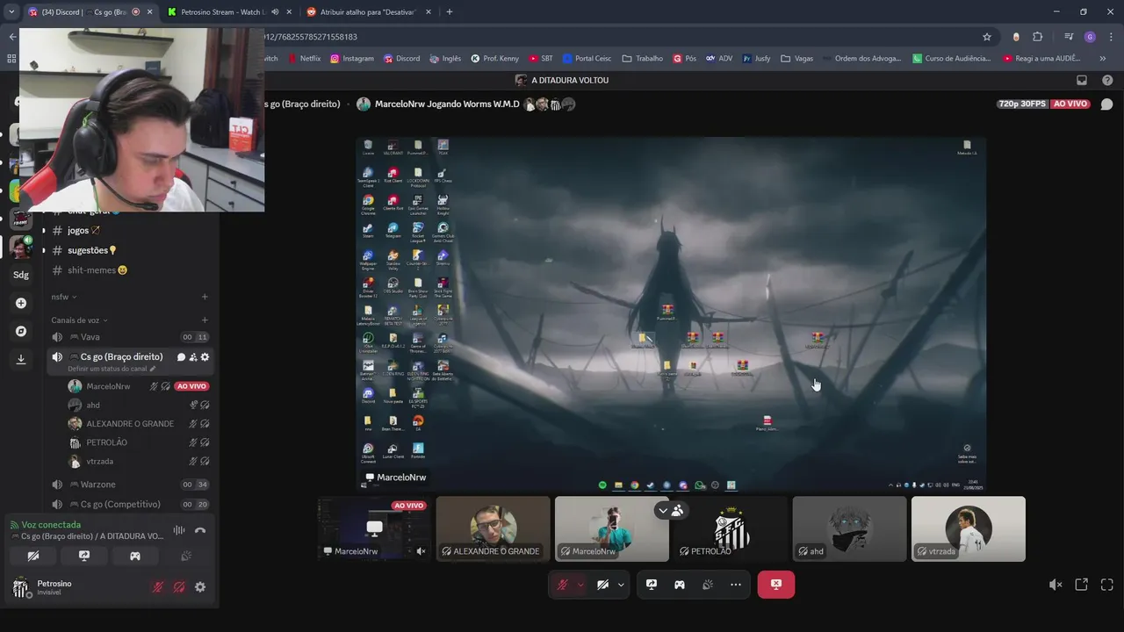This screenshot has height=632, width=1124.
Task: Collapse the Canais de voz category
Action: pyautogui.click(x=80, y=320)
